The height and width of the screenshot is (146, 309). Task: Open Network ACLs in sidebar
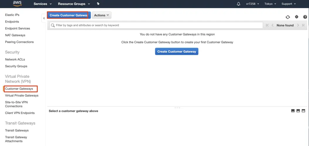[x=15, y=60]
